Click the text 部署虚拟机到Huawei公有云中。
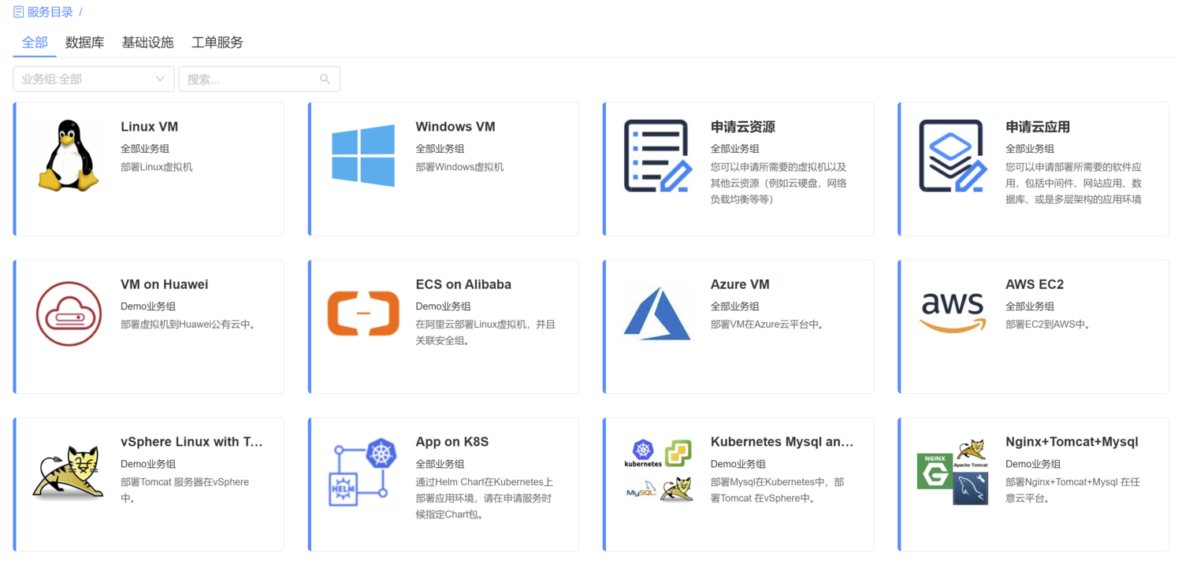1182x564 pixels. pyautogui.click(x=188, y=325)
